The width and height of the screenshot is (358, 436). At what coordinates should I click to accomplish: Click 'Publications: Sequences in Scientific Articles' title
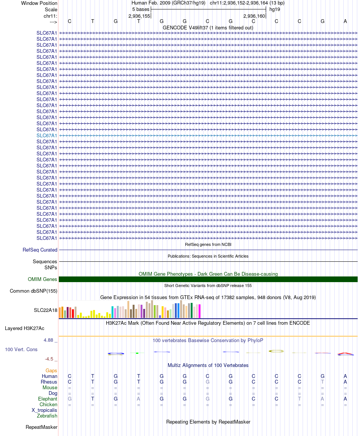(208, 256)
